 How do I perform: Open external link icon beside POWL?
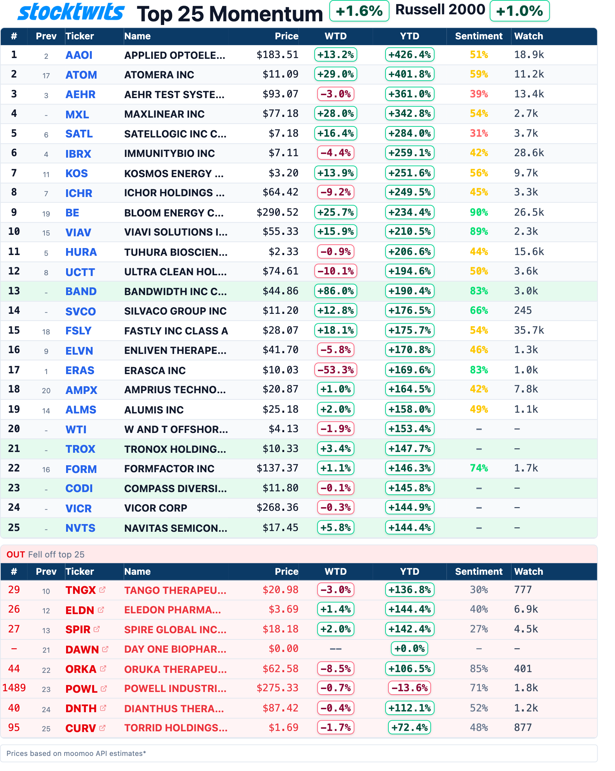pos(104,688)
